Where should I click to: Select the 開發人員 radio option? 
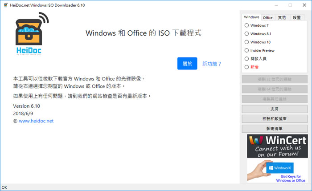click(x=246, y=59)
